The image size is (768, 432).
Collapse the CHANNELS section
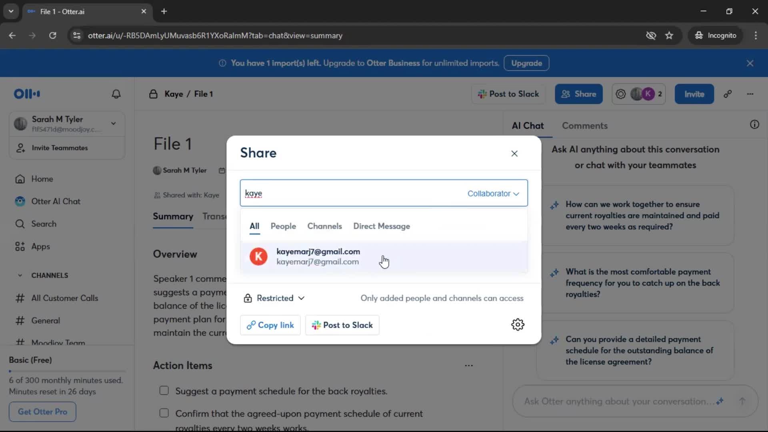[20, 275]
